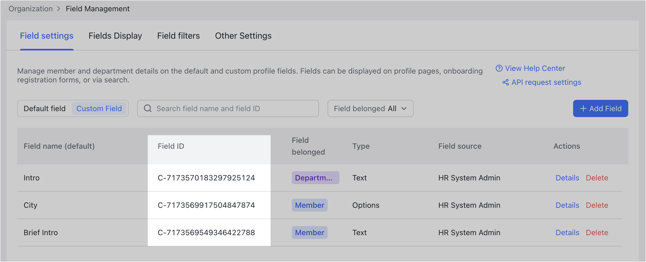
Task: Click the chevron beside Field belonged
Action: [x=404, y=109]
